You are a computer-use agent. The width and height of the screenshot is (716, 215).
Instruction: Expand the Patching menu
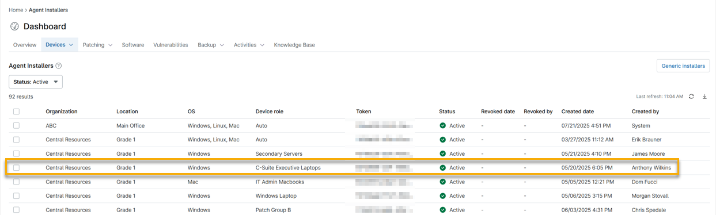coord(97,45)
